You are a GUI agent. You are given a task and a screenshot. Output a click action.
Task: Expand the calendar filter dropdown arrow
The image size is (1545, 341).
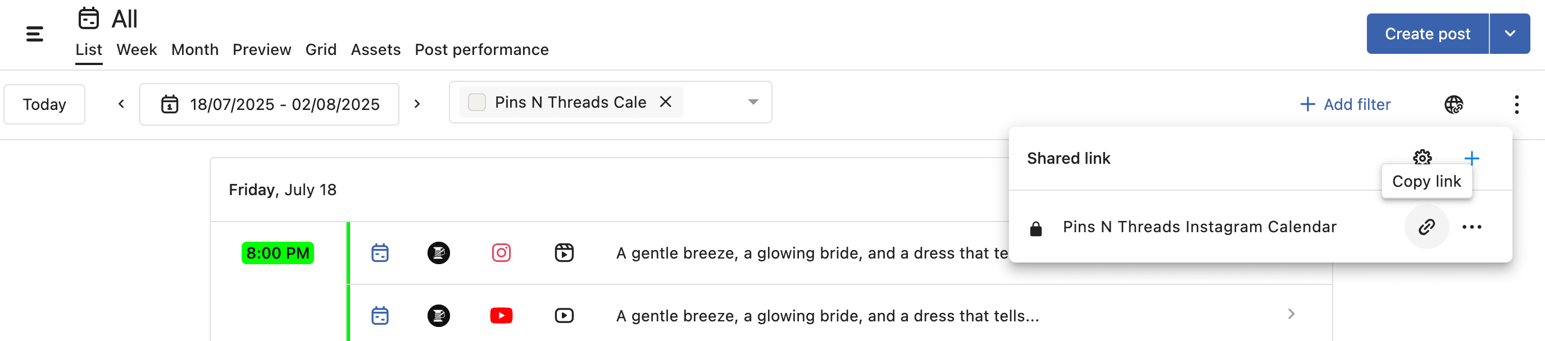(x=753, y=102)
